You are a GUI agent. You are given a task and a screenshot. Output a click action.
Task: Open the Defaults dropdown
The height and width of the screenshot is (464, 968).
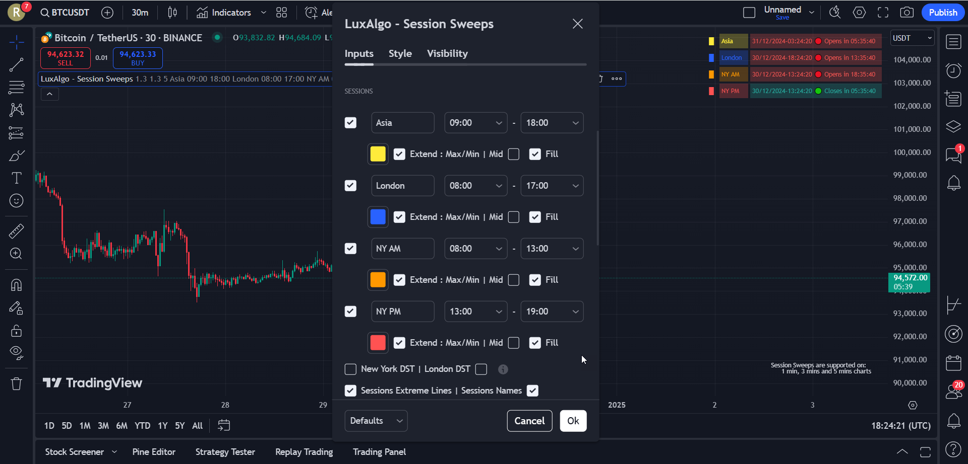click(376, 421)
